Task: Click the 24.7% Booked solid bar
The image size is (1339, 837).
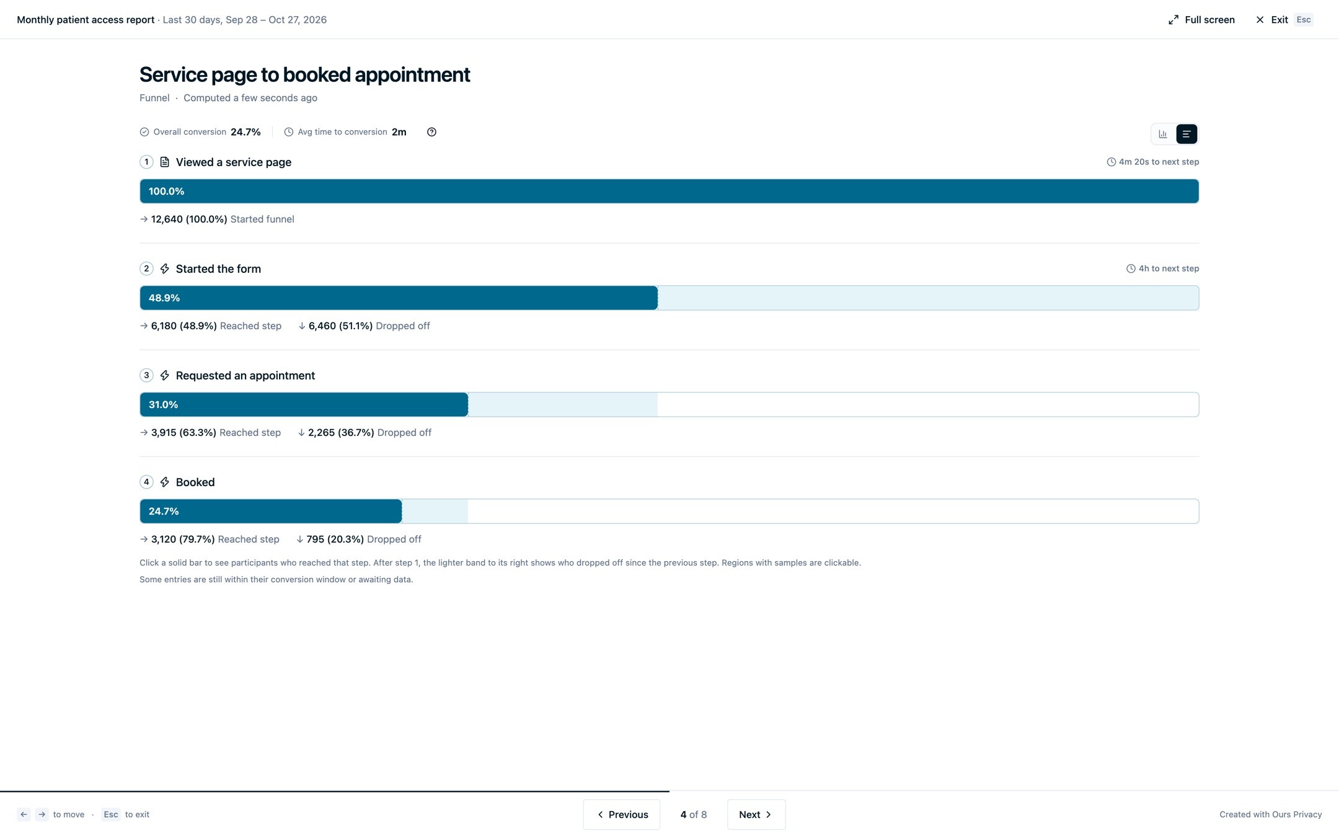Action: [x=271, y=511]
